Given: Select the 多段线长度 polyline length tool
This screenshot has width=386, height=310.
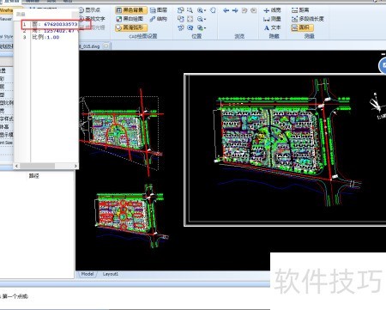Looking at the screenshot, I should pyautogui.click(x=308, y=19).
